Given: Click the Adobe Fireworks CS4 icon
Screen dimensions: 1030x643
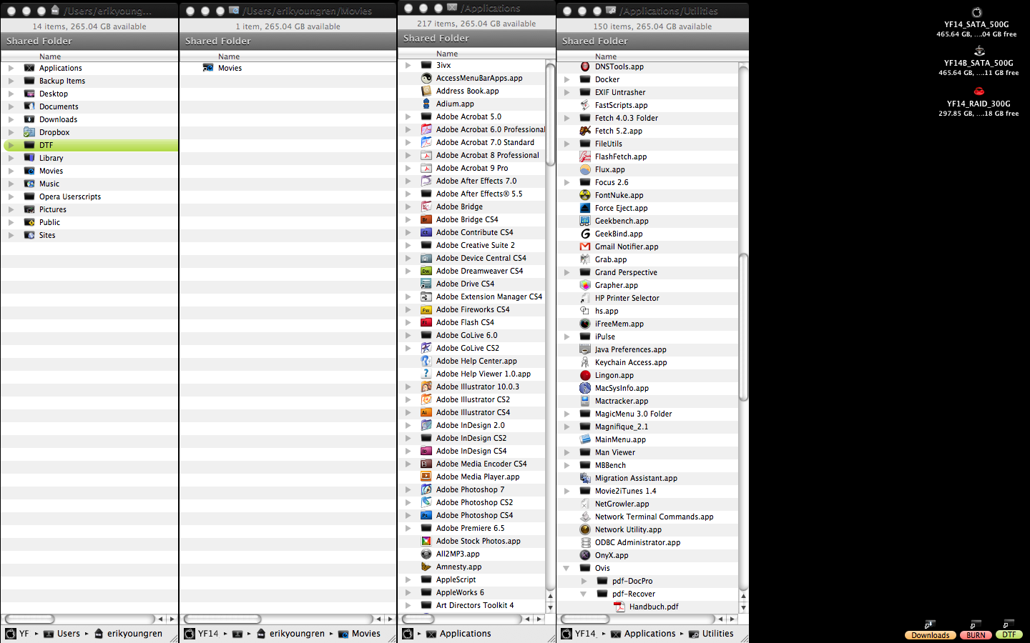Looking at the screenshot, I should (x=426, y=309).
